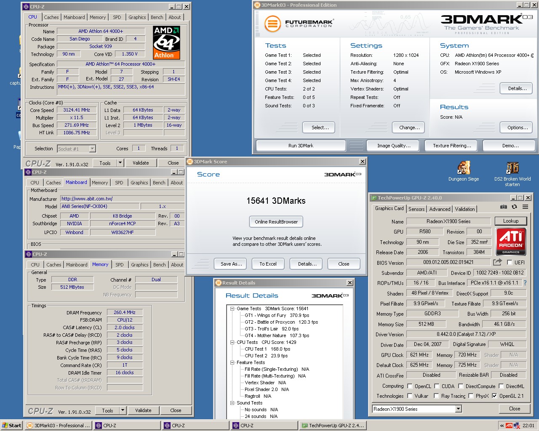
Task: Click ATI icon in system tray
Action: pyautogui.click(x=509, y=426)
